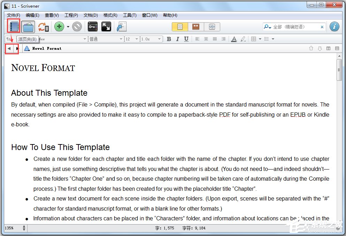Image resolution: width=346 pixels, height=236 pixels.
Task: Split editor vertically icon
Action: coord(328,48)
